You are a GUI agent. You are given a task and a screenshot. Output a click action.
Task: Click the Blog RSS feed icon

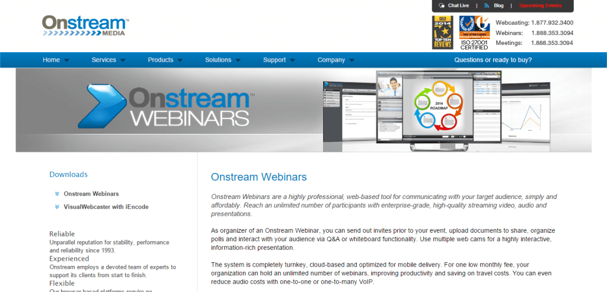(487, 6)
